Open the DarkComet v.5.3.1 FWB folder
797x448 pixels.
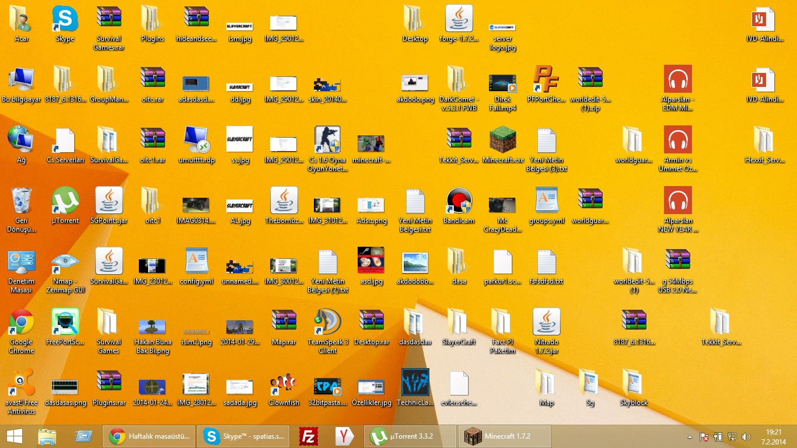459,89
